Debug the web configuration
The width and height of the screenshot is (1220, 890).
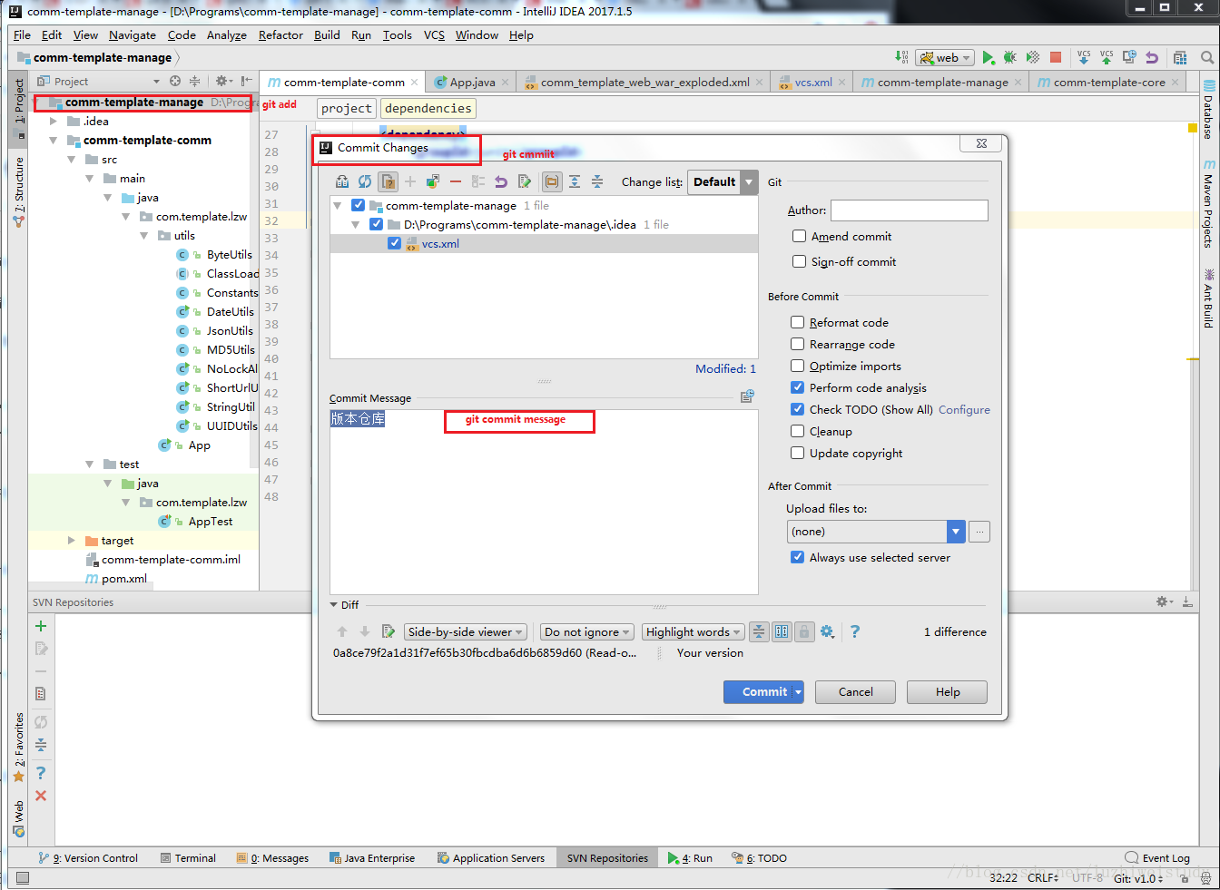(1009, 57)
